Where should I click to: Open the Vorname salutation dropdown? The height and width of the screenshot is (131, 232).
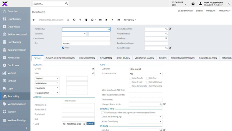coord(85,34)
